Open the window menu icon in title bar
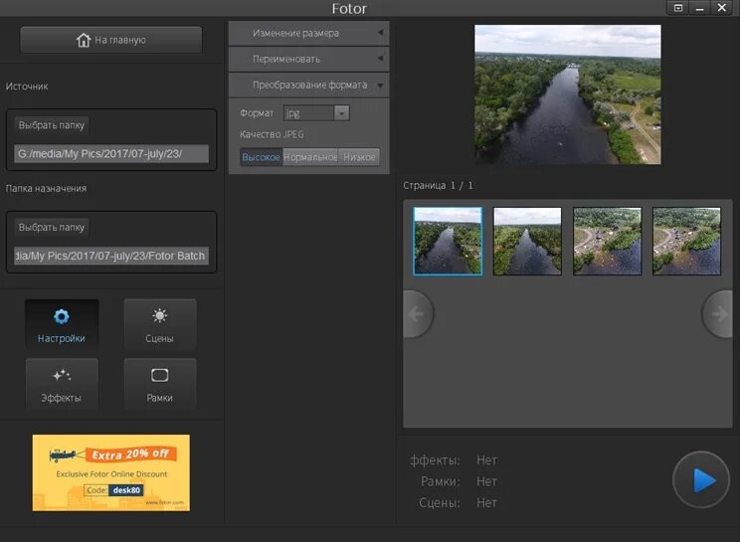The height and width of the screenshot is (542, 740). coord(678,8)
